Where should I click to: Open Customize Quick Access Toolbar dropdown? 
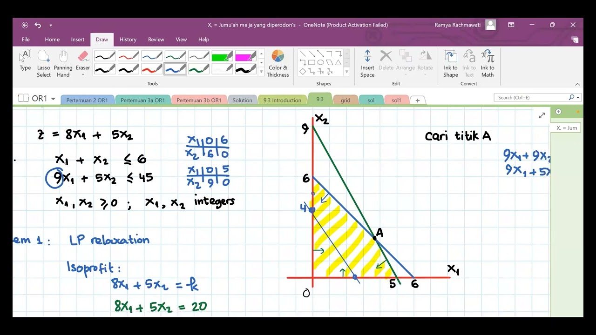(x=50, y=25)
